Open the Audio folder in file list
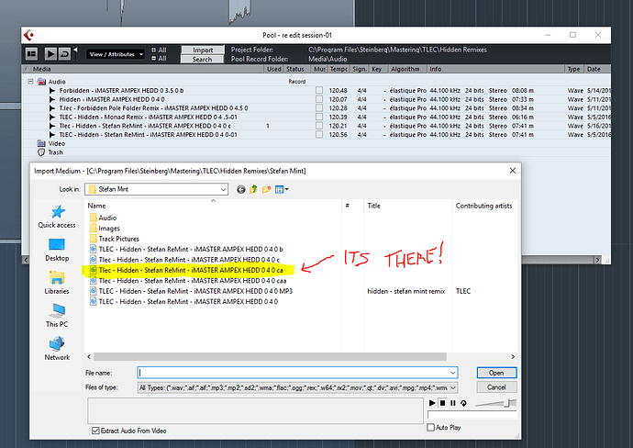 coord(104,218)
